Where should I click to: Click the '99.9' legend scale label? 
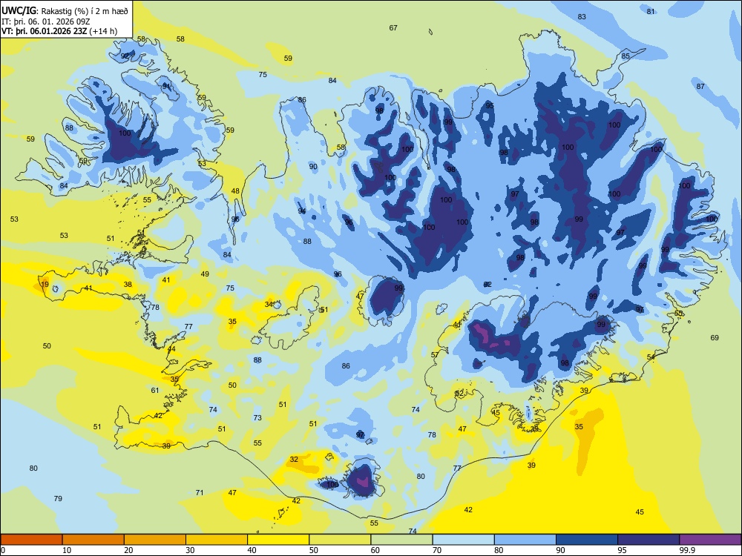click(687, 550)
